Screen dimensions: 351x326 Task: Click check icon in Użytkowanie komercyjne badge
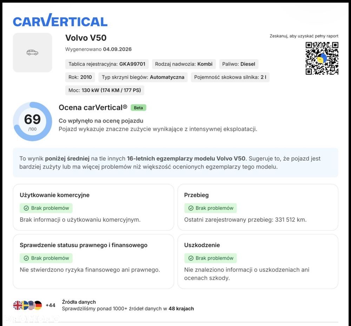click(26, 208)
